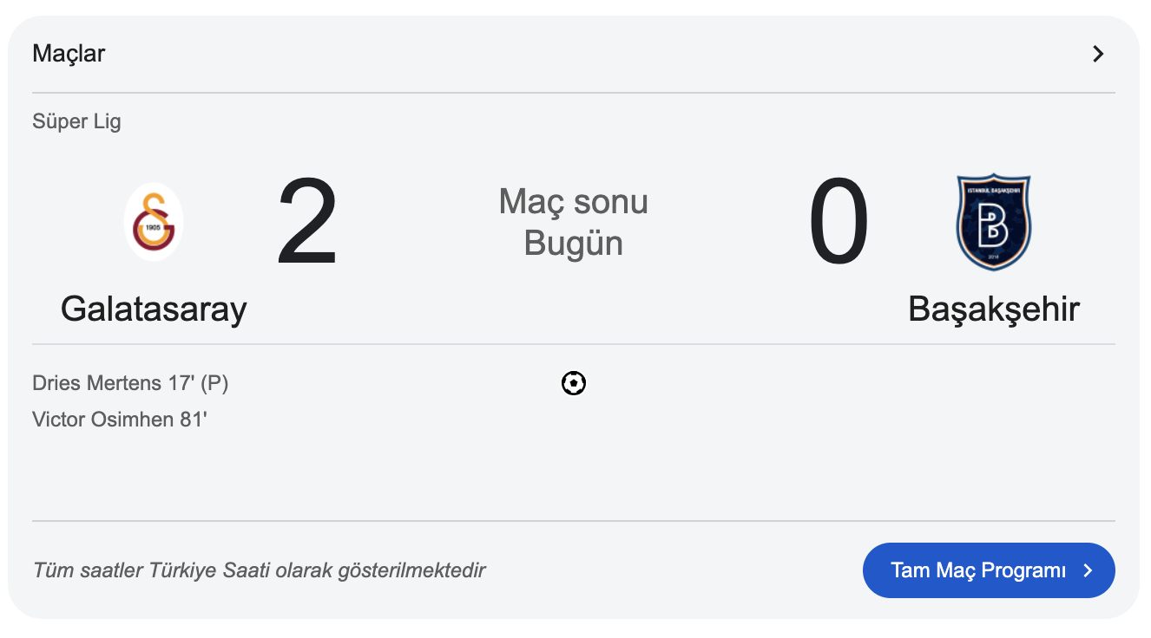Click the (P) penalty marker
Screen dimensions: 1151x638
point(214,383)
